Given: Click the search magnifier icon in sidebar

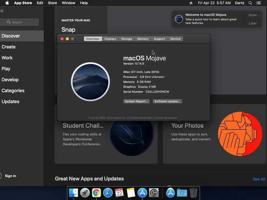Looking at the screenshot, I should click(x=9, y=22).
